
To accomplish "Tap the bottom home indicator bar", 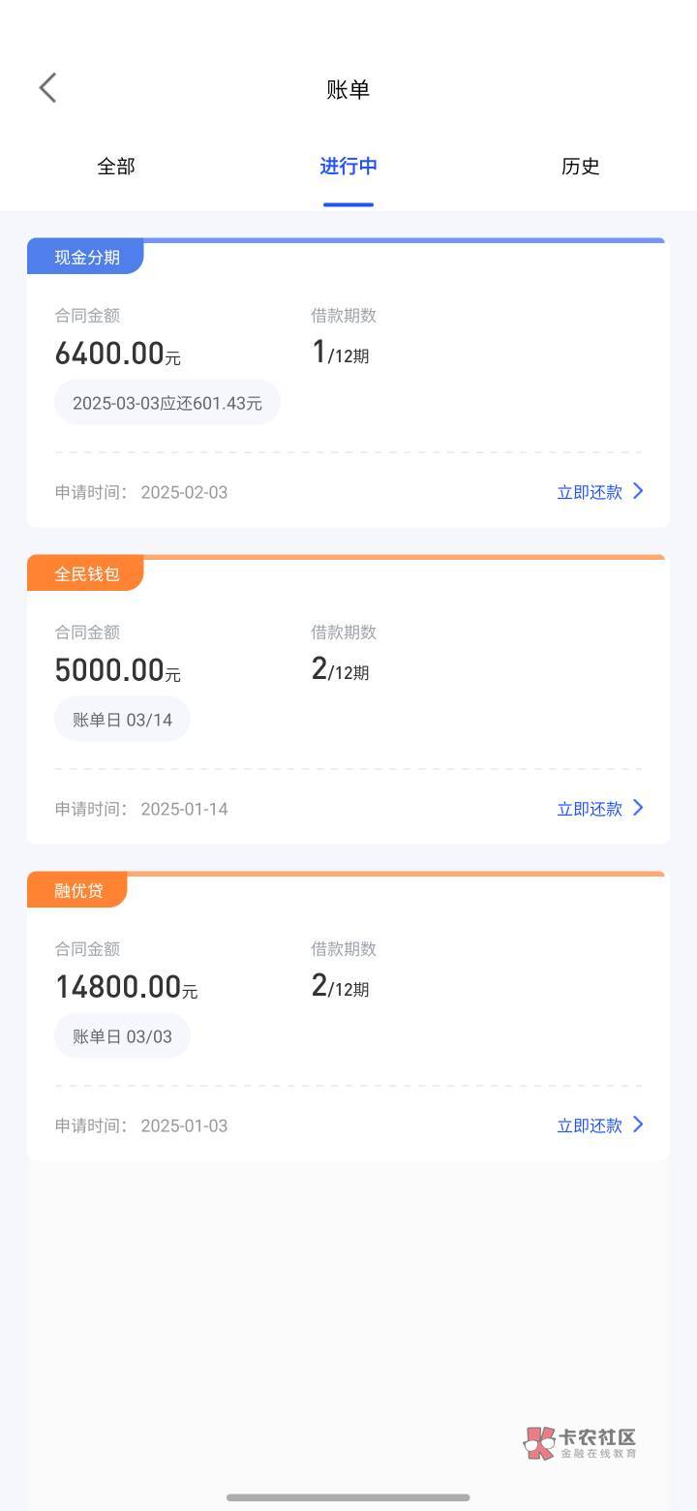I will pos(348,1497).
